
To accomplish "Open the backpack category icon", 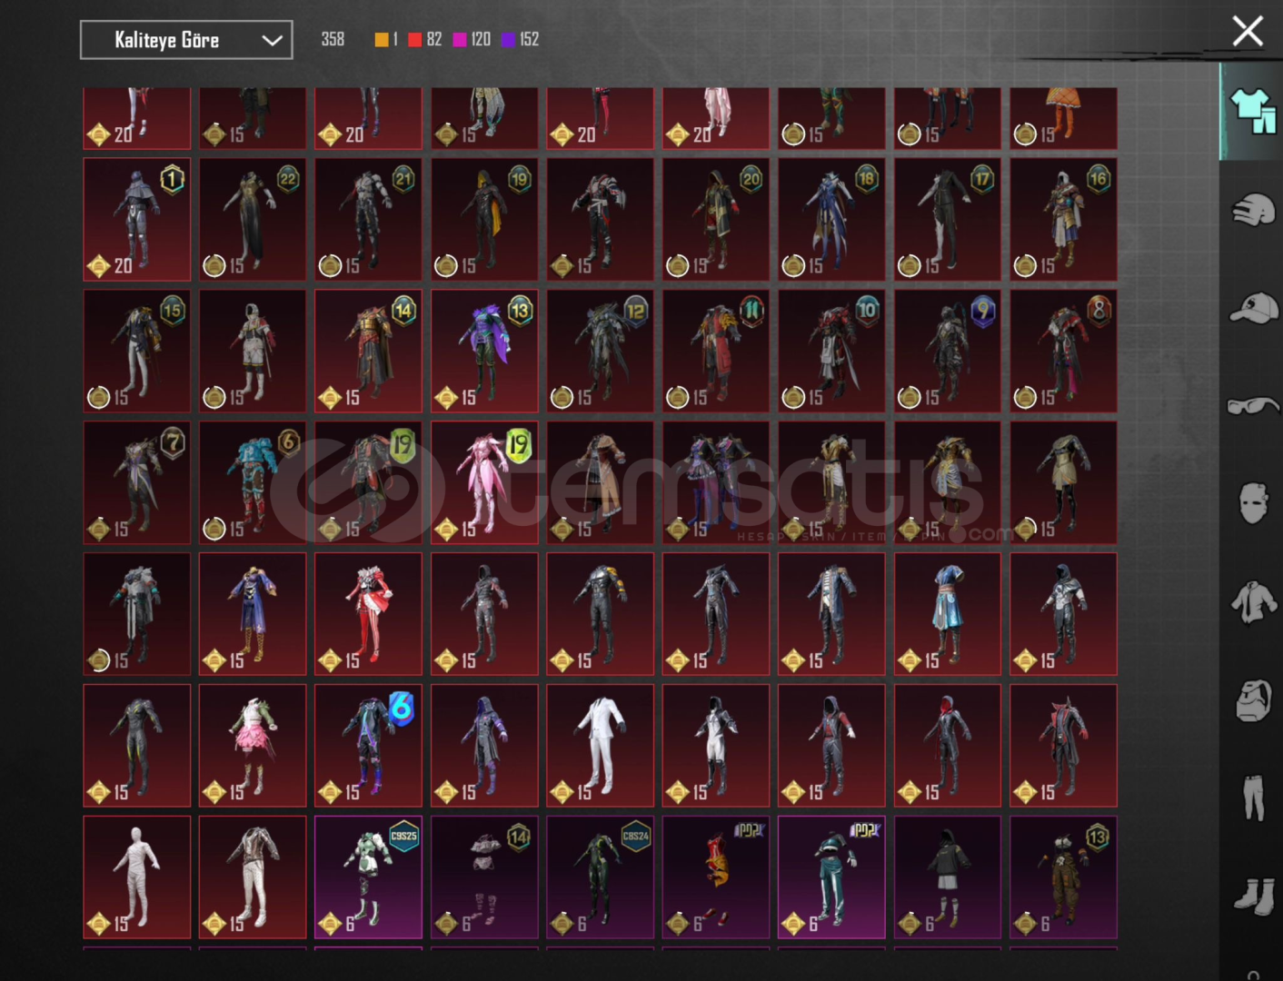I will [x=1253, y=700].
